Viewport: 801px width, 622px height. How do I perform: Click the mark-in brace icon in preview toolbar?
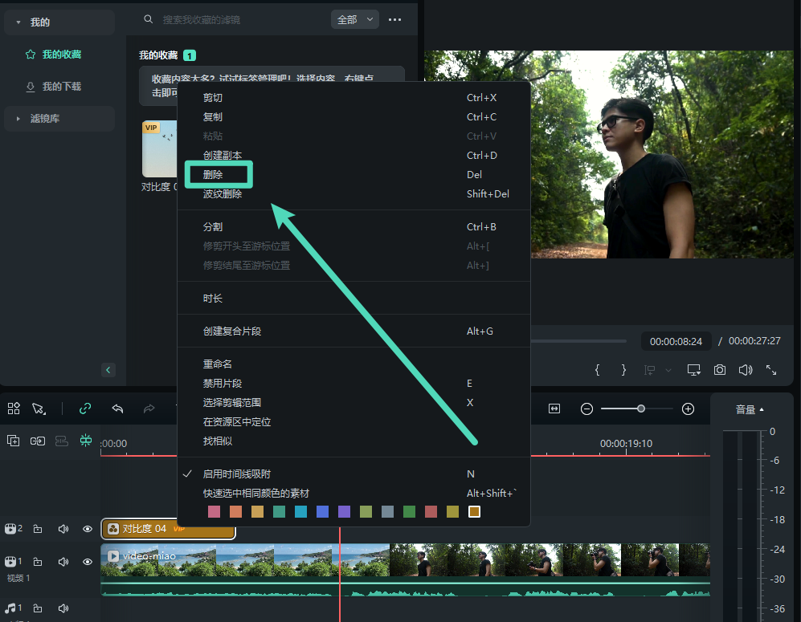click(x=597, y=370)
